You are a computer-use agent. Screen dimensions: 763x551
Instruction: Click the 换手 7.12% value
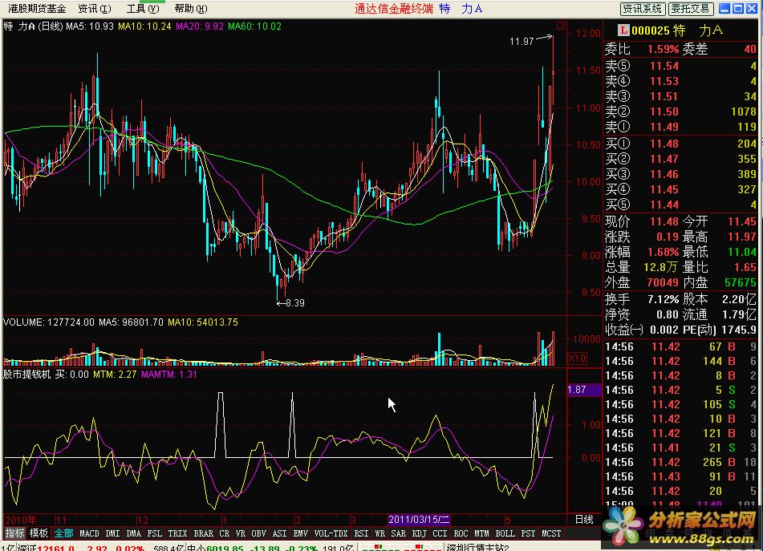click(x=663, y=299)
